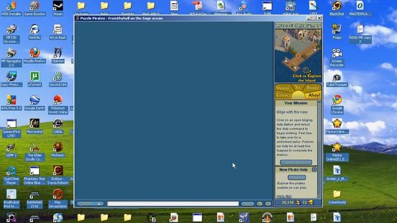
Task: Select the BlackShot desktop icon
Action: 337,8
